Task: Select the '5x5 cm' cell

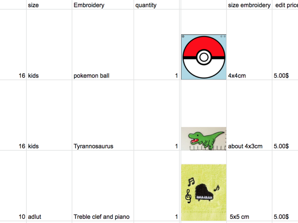Action: pos(249,186)
